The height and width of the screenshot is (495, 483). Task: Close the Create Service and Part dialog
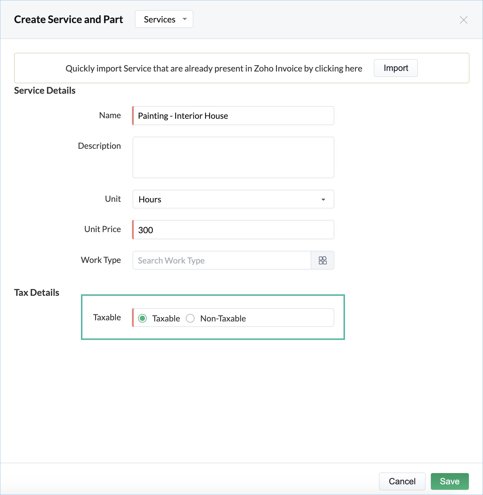463,20
